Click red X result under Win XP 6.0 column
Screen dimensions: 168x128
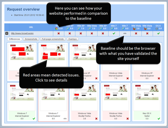tap(70, 34)
